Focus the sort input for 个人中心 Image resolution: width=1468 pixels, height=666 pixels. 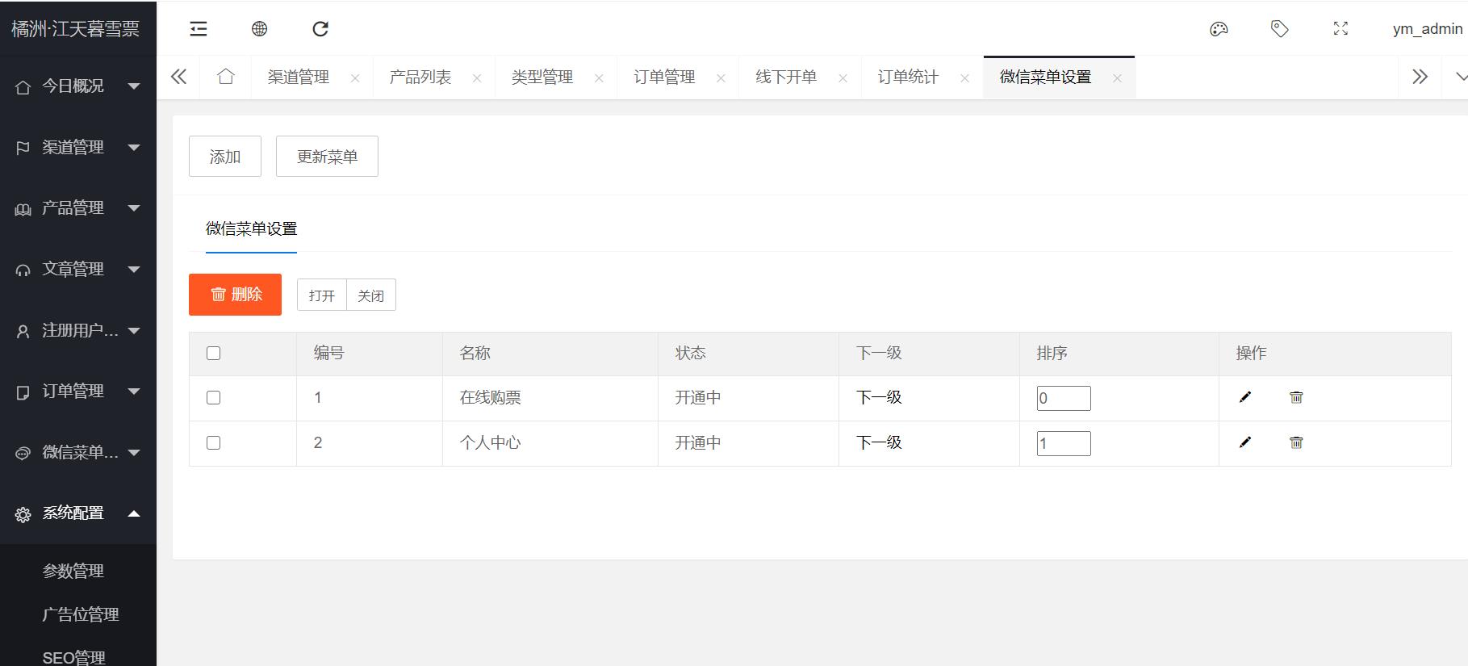click(x=1064, y=443)
